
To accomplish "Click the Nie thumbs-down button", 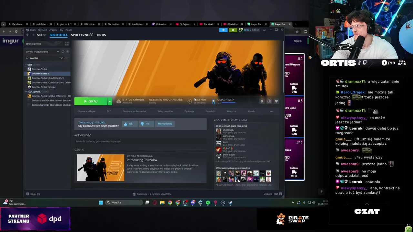I will tap(146, 124).
